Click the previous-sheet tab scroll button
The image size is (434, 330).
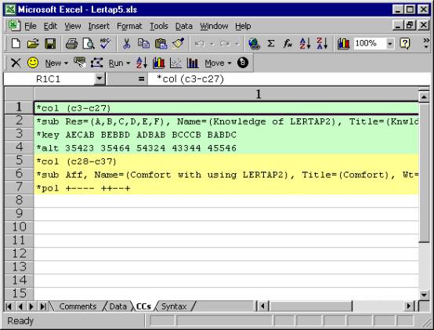20,306
